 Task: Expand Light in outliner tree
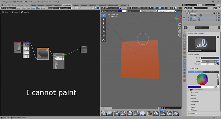click(189, 20)
